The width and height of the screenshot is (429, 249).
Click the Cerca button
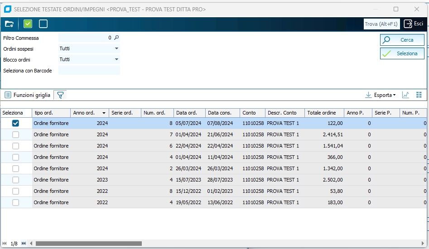pyautogui.click(x=402, y=40)
